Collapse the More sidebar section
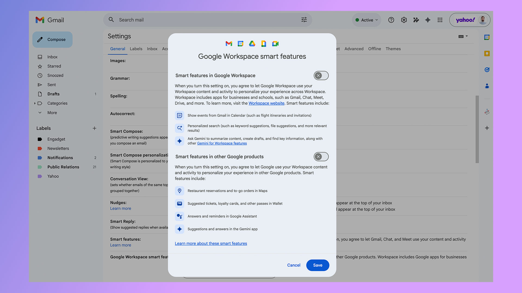Viewport: 522px width, 293px height. point(40,113)
